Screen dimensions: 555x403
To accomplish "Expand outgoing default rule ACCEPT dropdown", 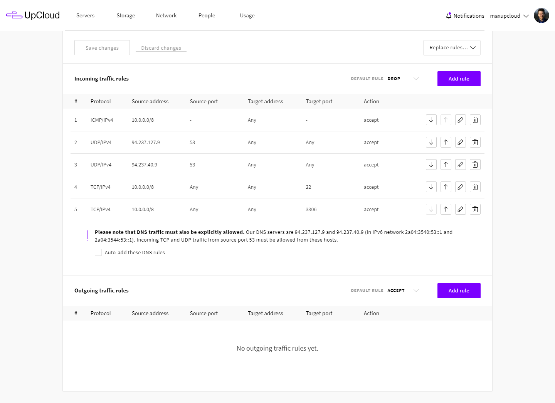I will coord(416,290).
